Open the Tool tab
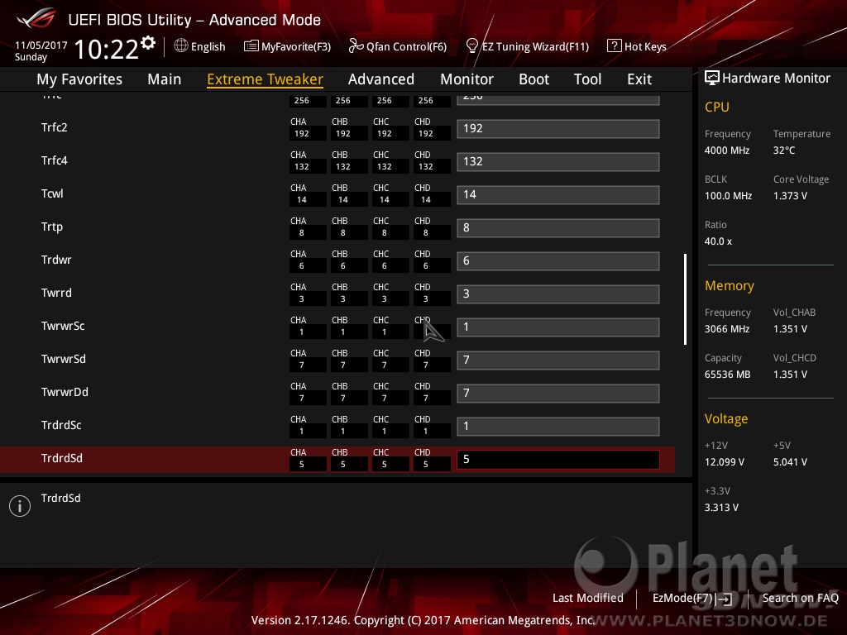847x635 pixels. click(x=588, y=79)
